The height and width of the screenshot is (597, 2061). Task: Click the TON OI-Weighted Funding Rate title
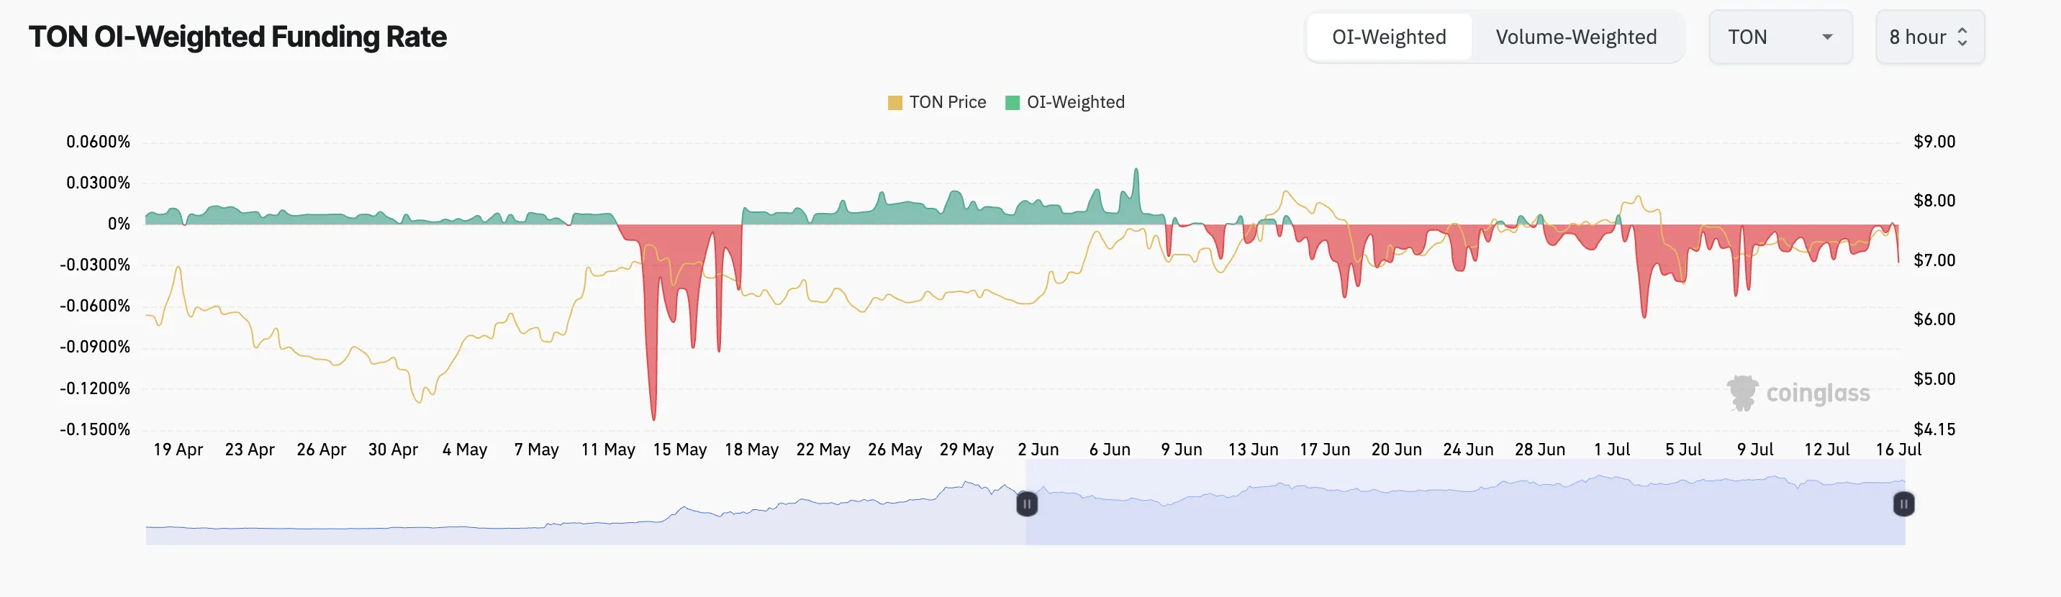coord(237,37)
